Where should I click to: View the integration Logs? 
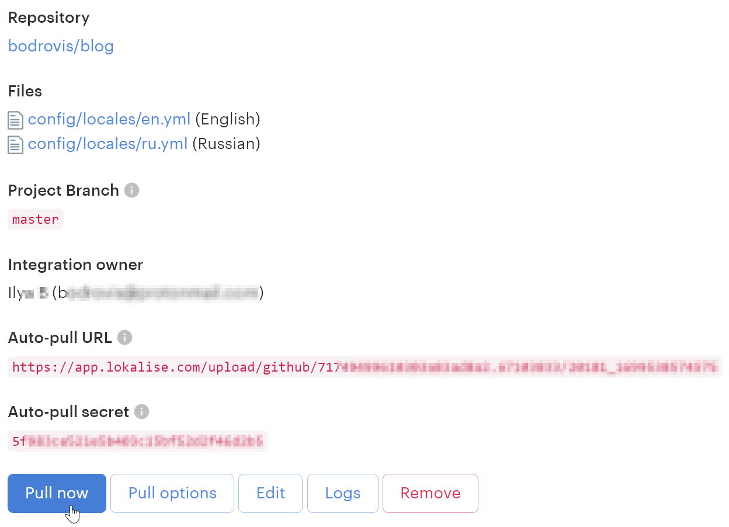pos(342,493)
